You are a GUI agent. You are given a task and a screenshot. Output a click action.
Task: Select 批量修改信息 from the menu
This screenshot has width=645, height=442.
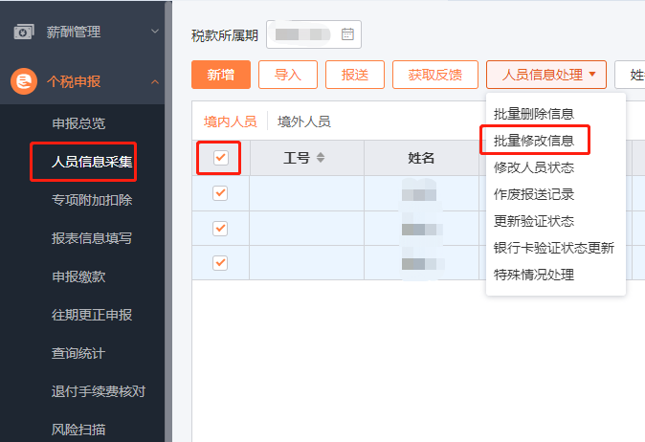pos(534,141)
